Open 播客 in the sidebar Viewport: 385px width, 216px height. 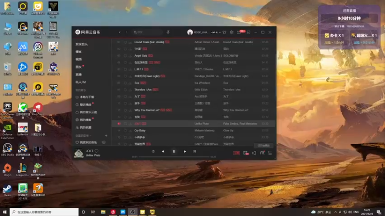pos(78,52)
